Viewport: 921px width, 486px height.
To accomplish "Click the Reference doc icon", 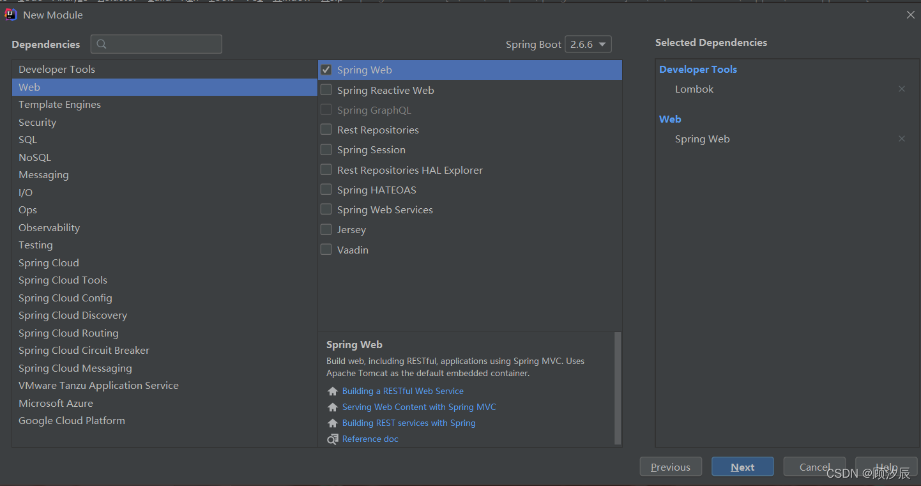I will pos(332,439).
